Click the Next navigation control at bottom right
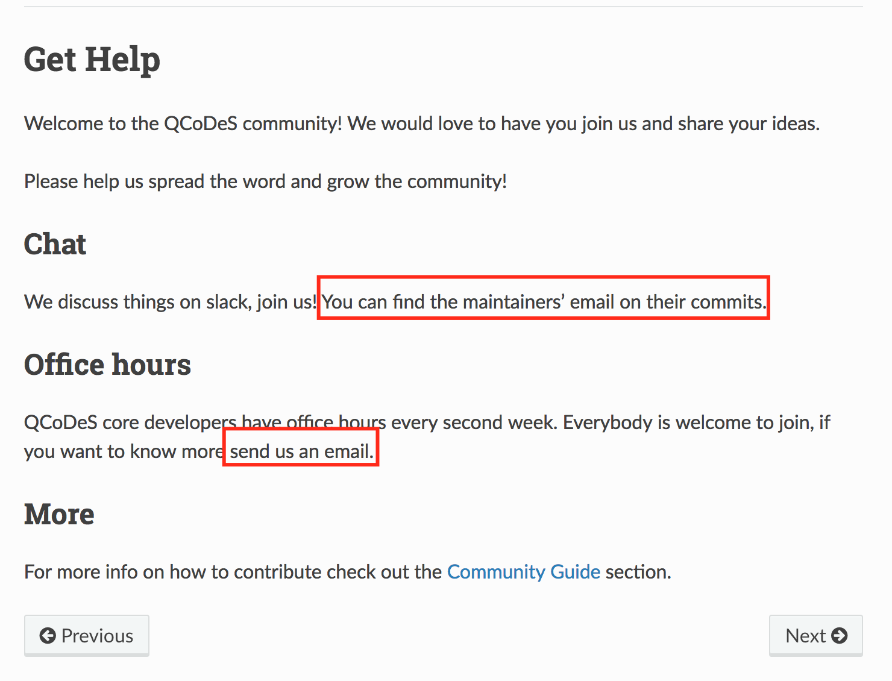This screenshot has width=892, height=681. click(815, 635)
